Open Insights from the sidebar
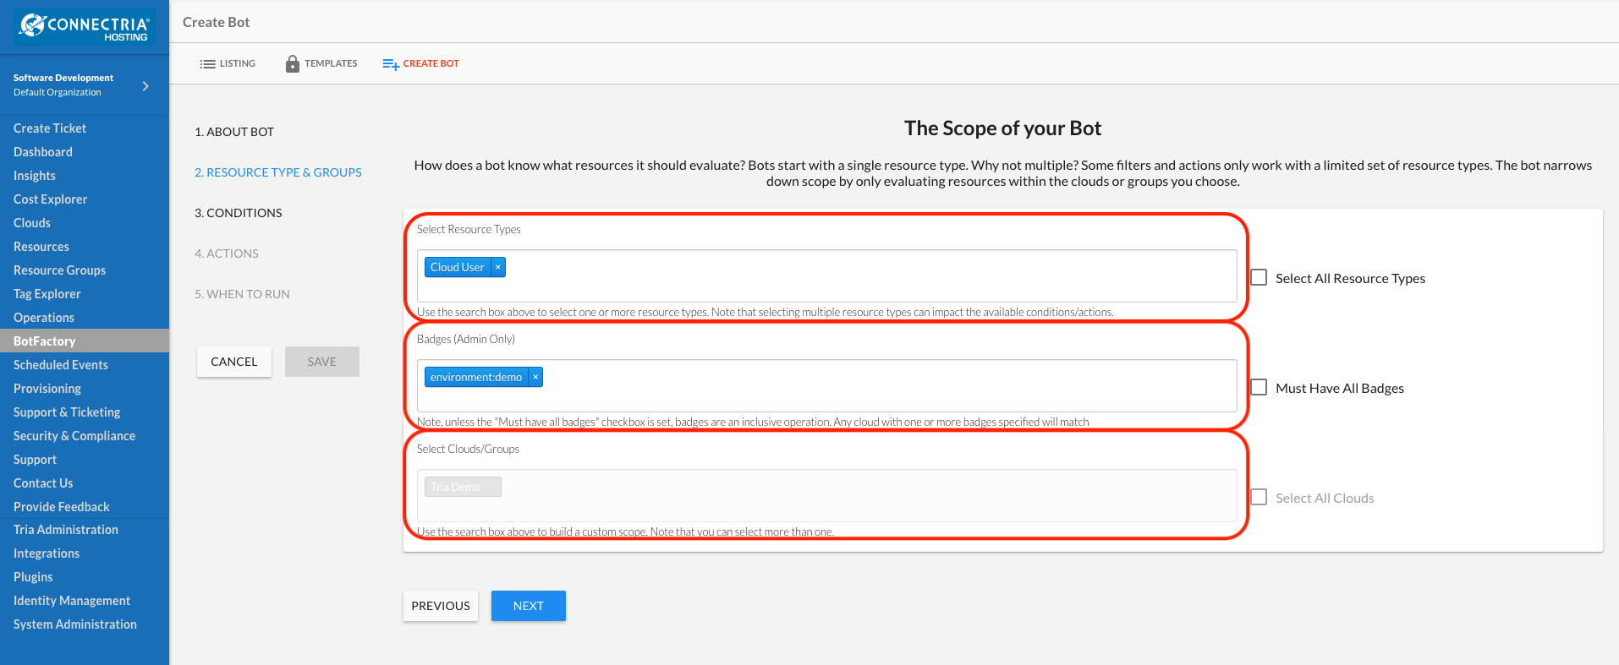The width and height of the screenshot is (1619, 665). 35,176
